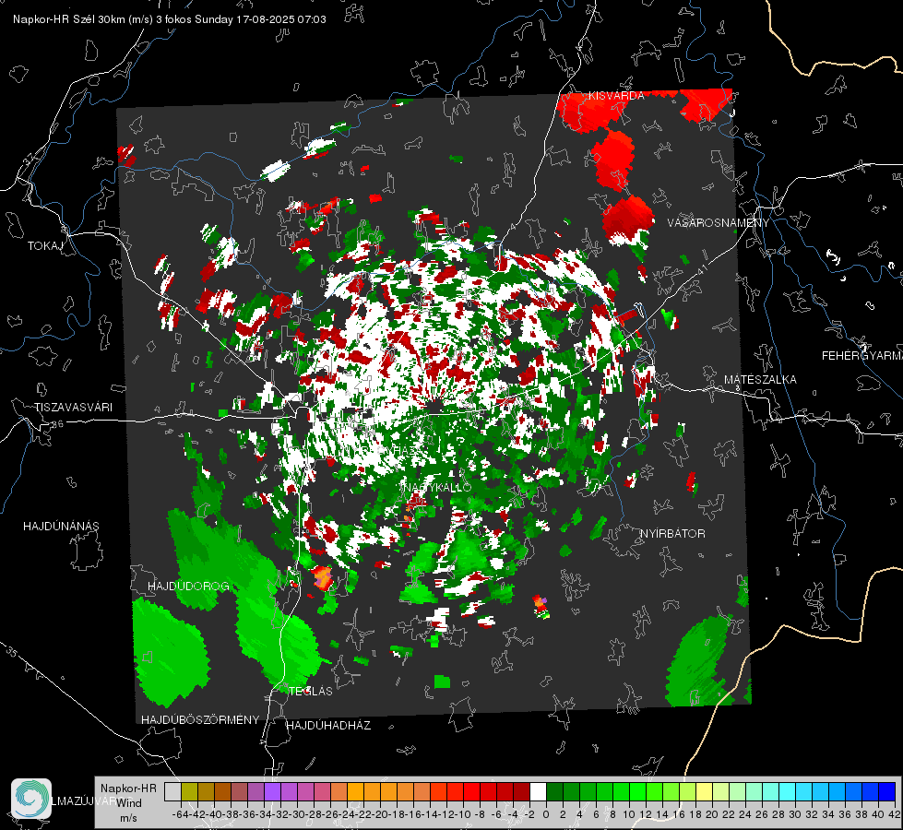This screenshot has width=903, height=830.
Task: Select the HAJDÚHADHÁZ town label
Action: point(328,725)
